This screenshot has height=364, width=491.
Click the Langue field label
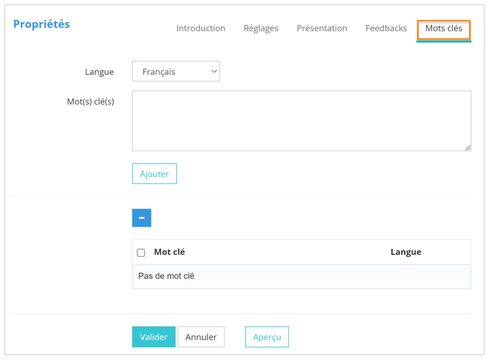pos(100,72)
